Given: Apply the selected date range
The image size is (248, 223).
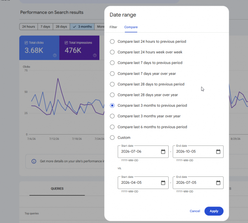Looking at the screenshot, I should (x=214, y=211).
